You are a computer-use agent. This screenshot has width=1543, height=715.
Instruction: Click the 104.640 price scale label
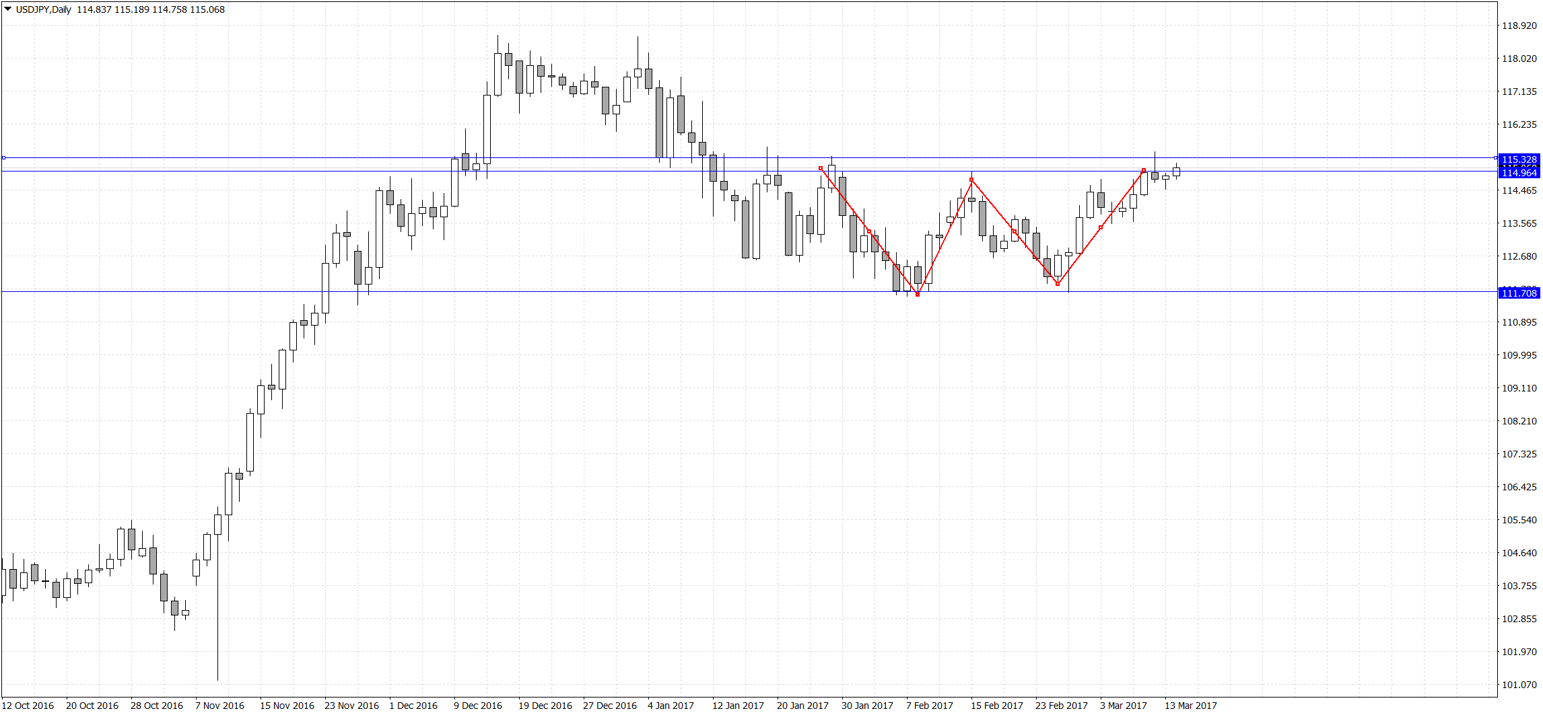(1519, 553)
